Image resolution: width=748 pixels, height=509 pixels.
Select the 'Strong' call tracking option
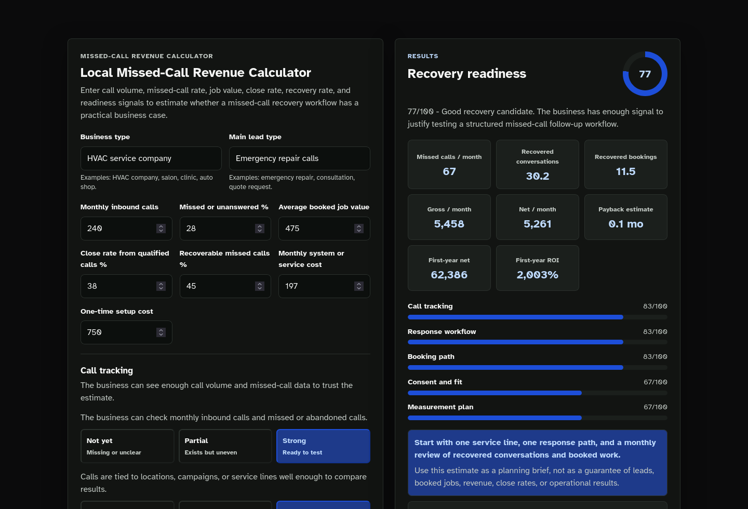(x=323, y=446)
